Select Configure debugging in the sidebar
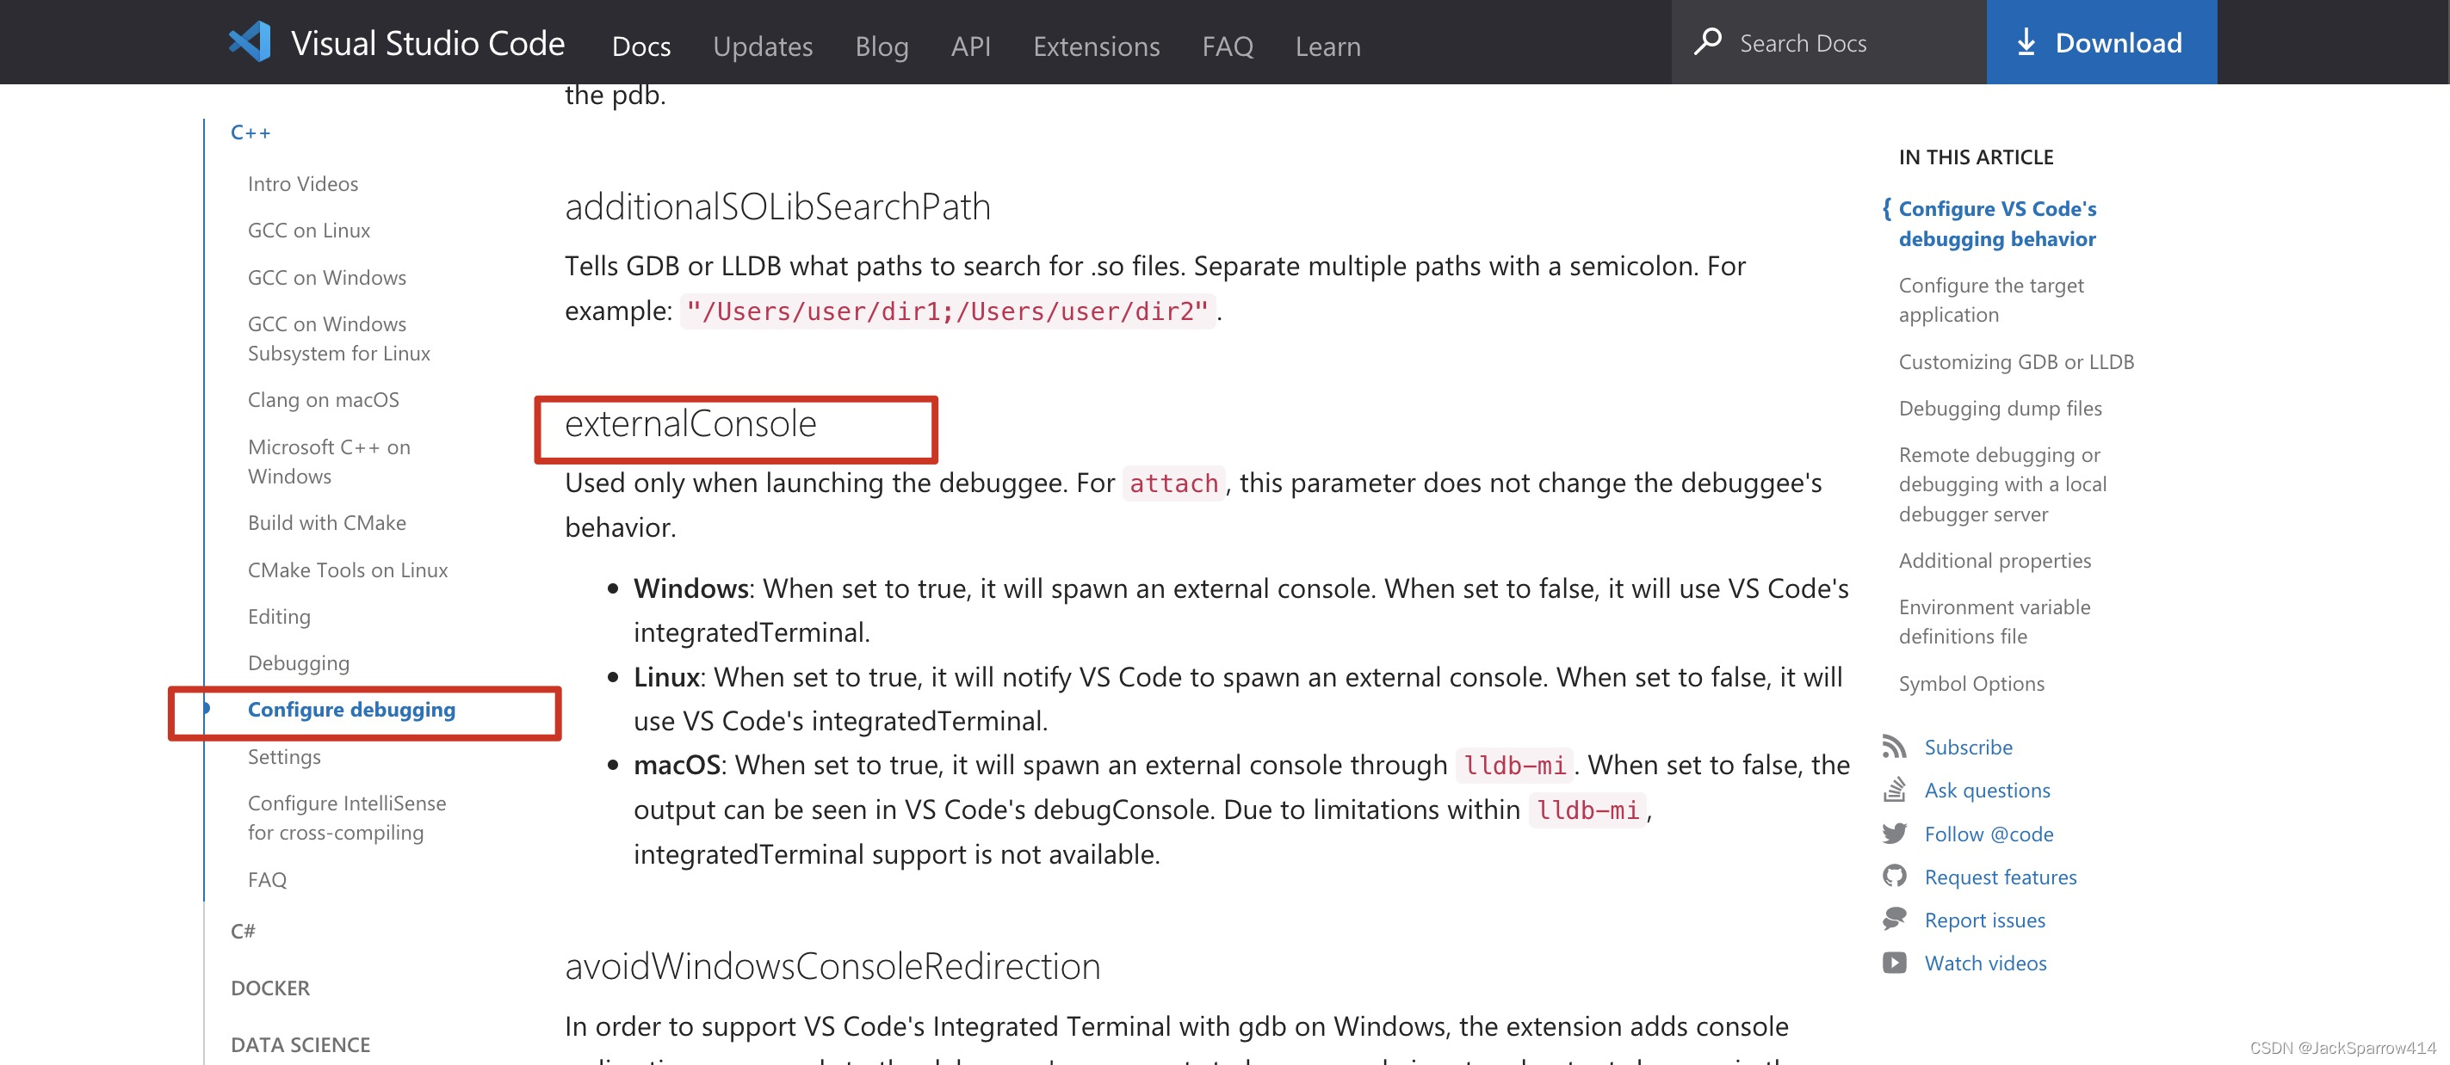Viewport: 2450px width, 1065px height. [351, 709]
